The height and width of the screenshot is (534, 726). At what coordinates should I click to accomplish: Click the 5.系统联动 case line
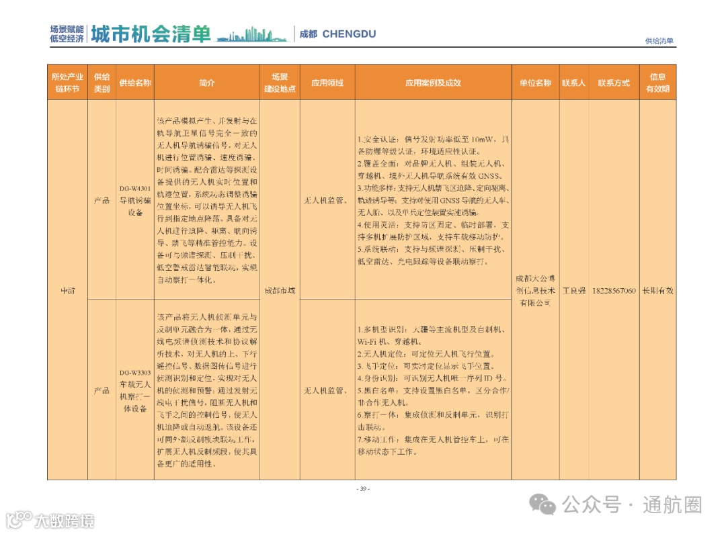434,255
